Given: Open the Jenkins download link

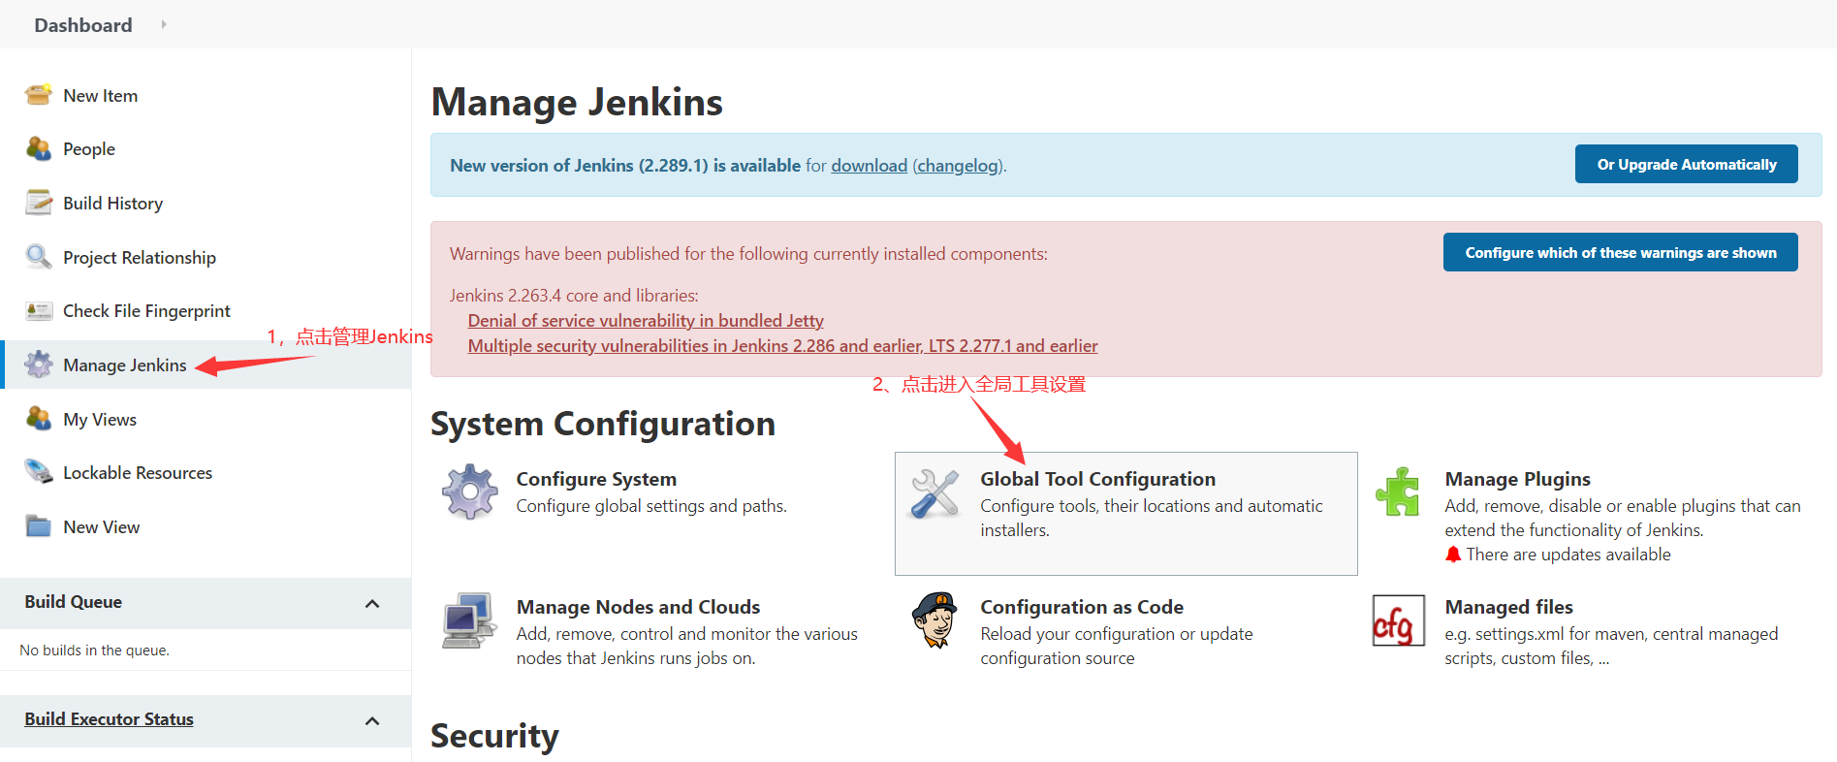Looking at the screenshot, I should pos(870,166).
